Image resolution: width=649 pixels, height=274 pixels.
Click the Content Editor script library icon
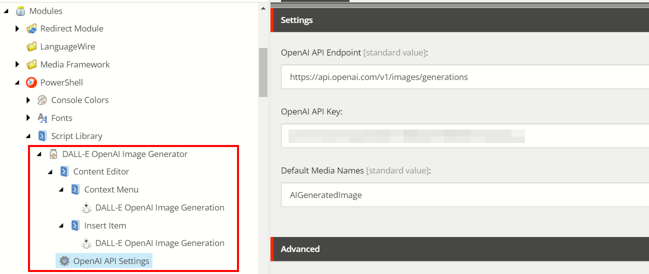[64, 171]
